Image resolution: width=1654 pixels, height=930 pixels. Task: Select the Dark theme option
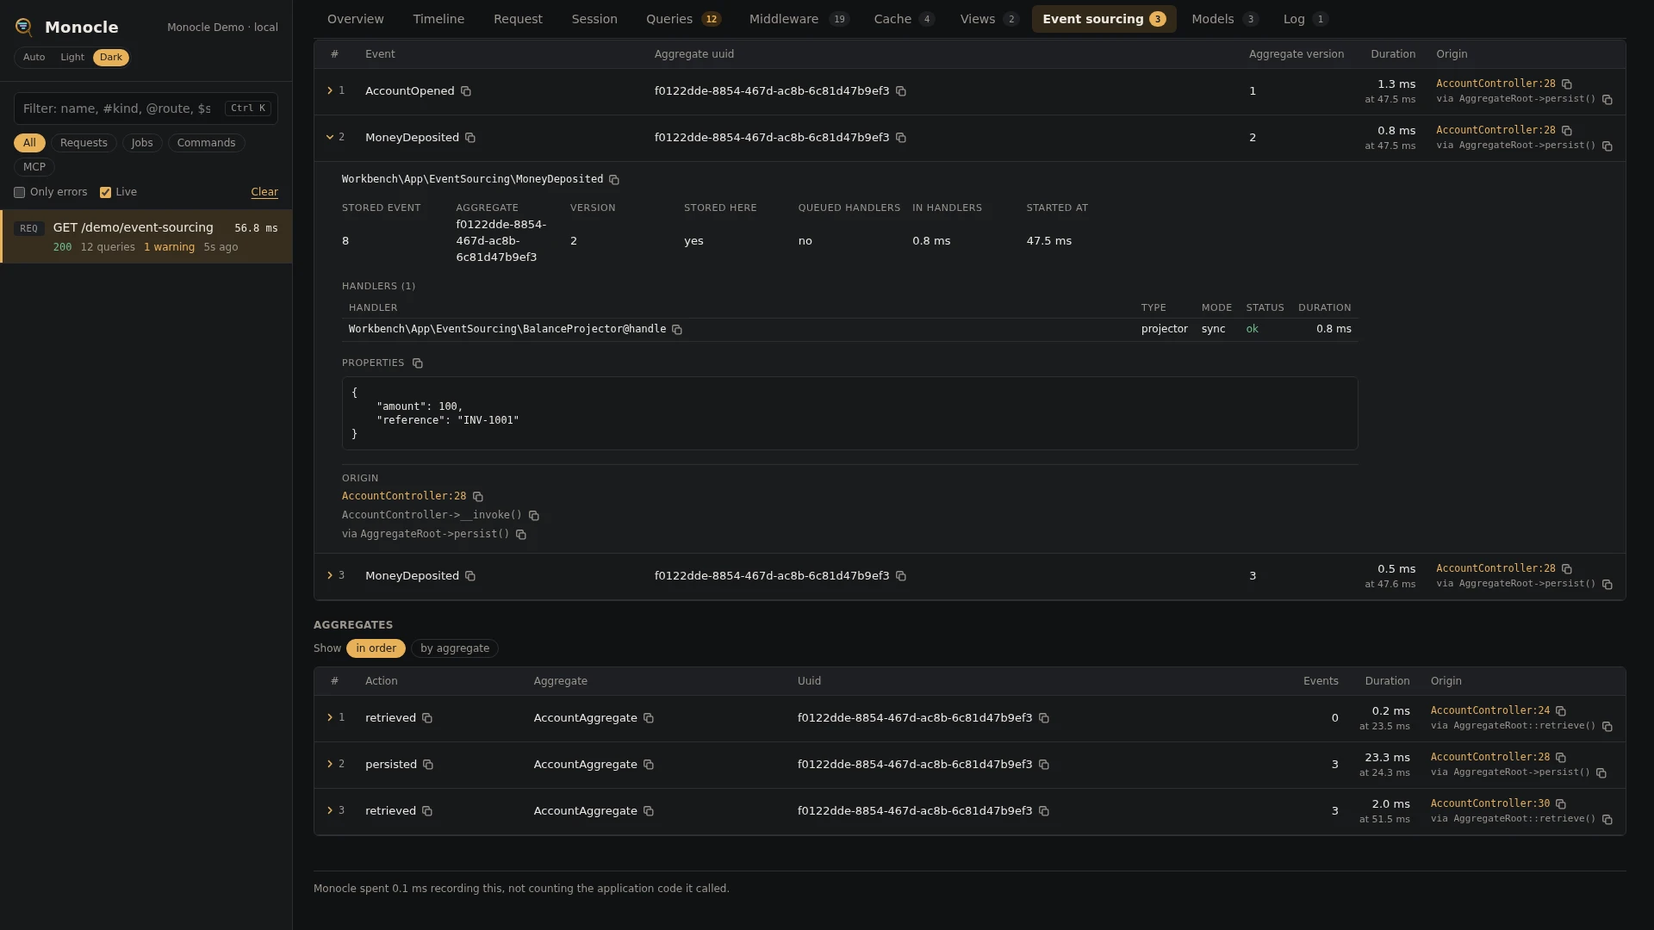click(111, 58)
